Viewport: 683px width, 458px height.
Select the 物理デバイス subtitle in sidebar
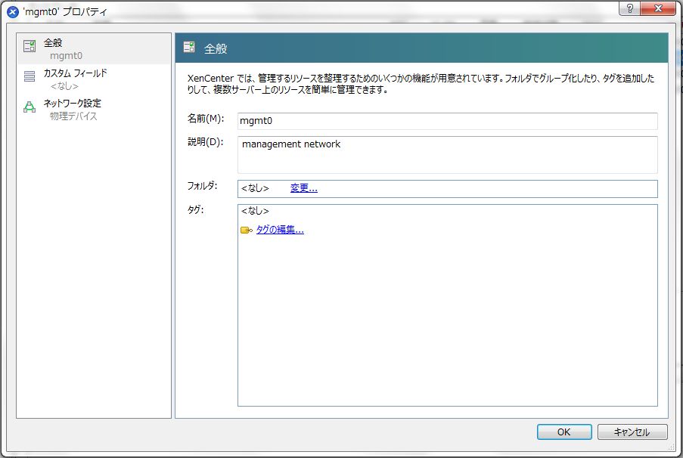[x=73, y=116]
